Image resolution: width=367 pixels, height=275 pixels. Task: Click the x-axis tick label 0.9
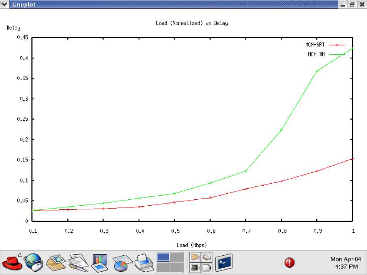(317, 231)
